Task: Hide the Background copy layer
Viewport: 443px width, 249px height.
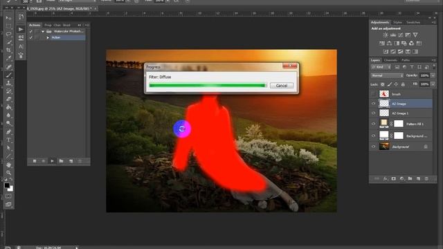Action: pyautogui.click(x=374, y=136)
